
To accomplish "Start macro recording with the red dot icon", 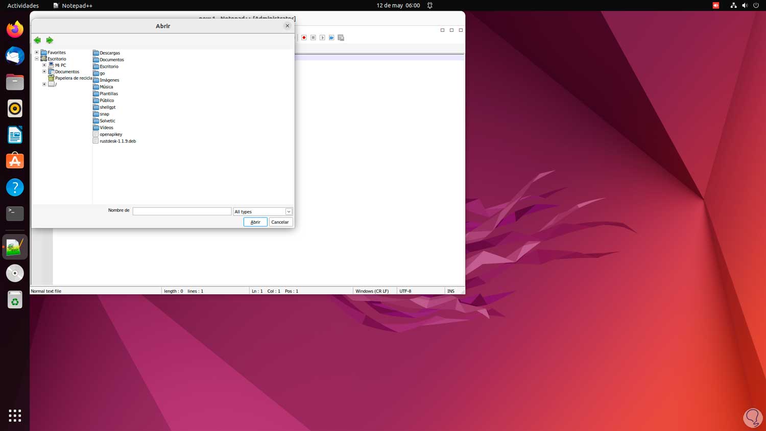I will point(304,38).
